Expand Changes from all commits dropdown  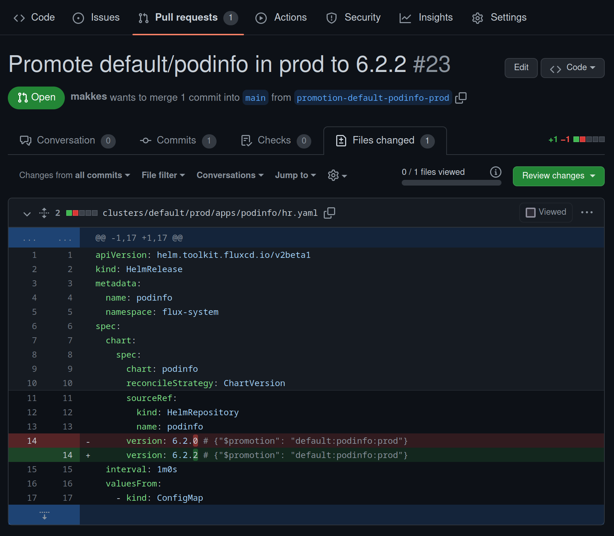point(74,175)
